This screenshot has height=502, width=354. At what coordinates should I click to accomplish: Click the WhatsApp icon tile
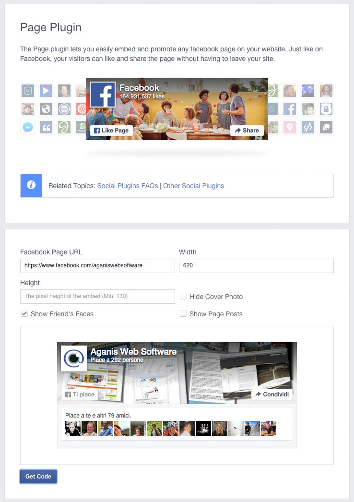(81, 128)
